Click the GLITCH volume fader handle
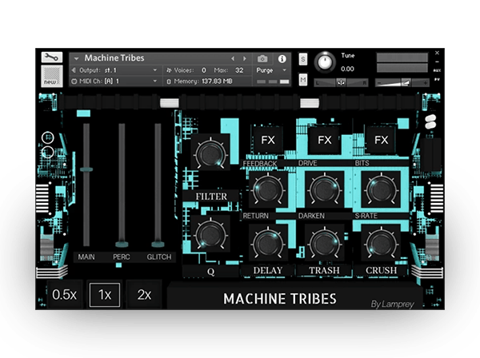480x358 pixels. 158,244
